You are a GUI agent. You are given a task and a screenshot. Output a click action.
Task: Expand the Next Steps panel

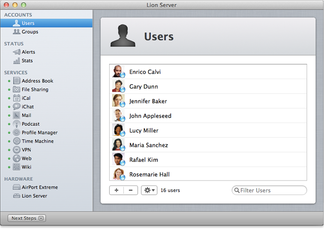[27, 218]
